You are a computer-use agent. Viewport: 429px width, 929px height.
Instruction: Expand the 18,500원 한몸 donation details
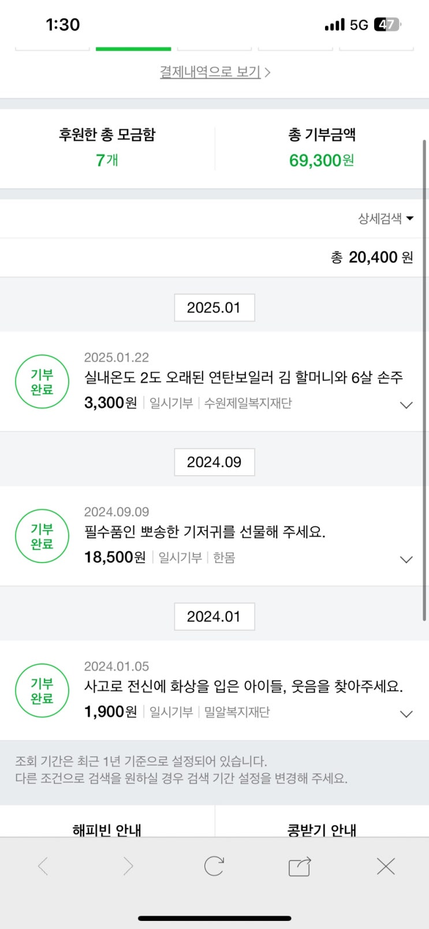pyautogui.click(x=406, y=560)
